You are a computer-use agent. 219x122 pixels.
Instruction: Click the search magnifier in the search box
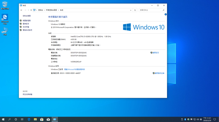coord(163,10)
